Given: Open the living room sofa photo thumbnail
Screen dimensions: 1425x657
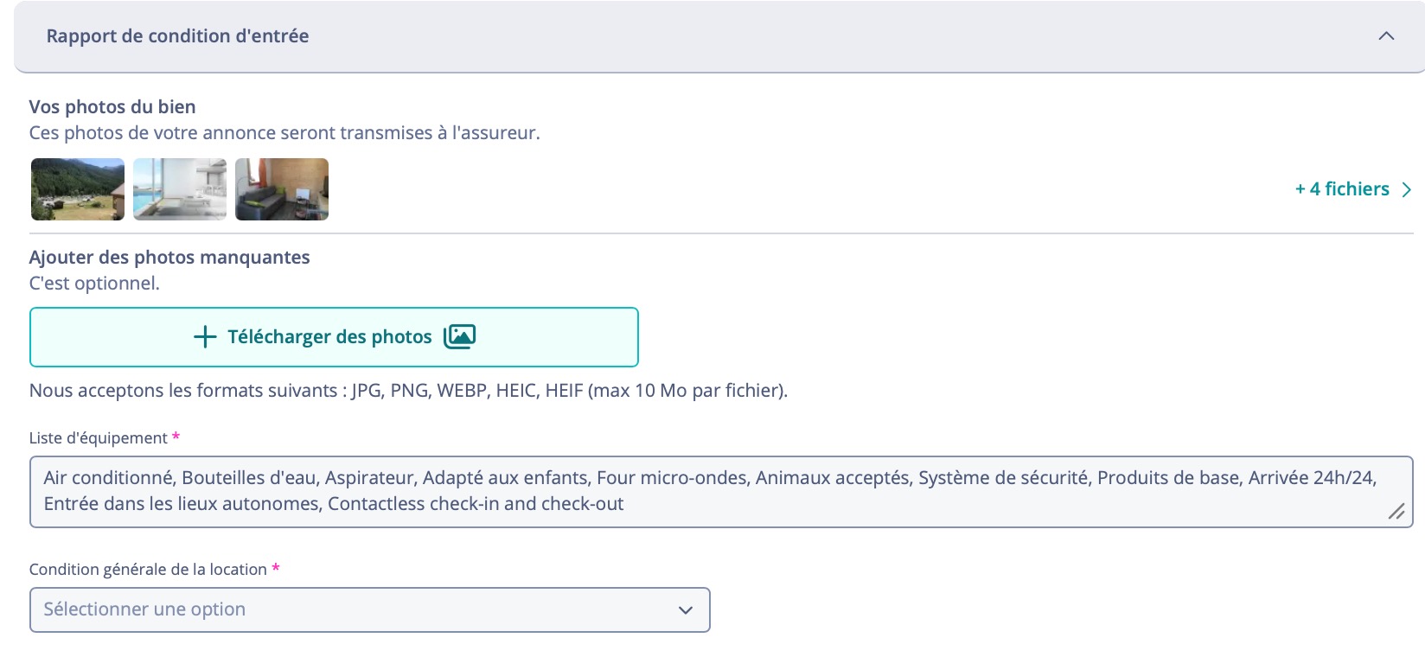Looking at the screenshot, I should (282, 189).
